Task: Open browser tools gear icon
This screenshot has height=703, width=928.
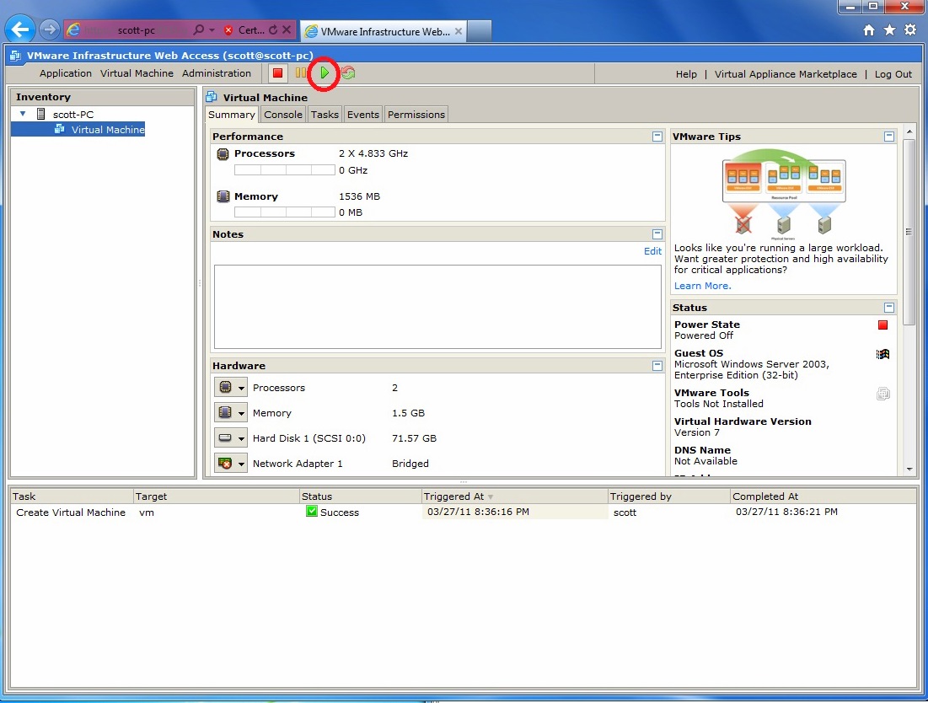Action: [910, 30]
